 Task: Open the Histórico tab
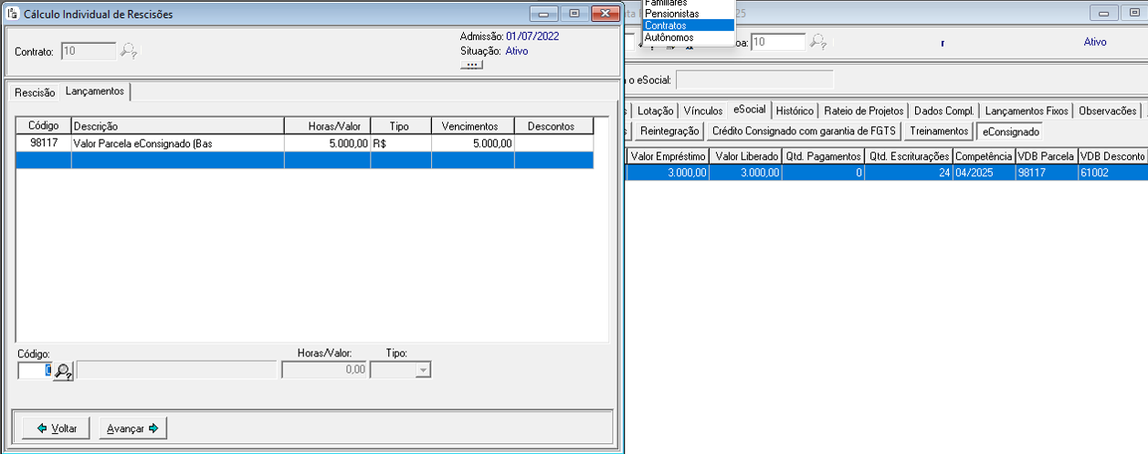point(794,111)
